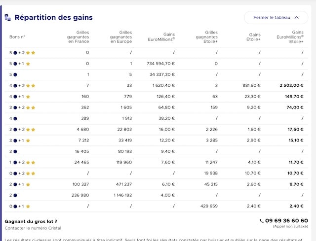Screen dimensions: 316x241
Task: Click the bold 2 502,00 € total gain
Action: pyautogui.click(x=291, y=85)
